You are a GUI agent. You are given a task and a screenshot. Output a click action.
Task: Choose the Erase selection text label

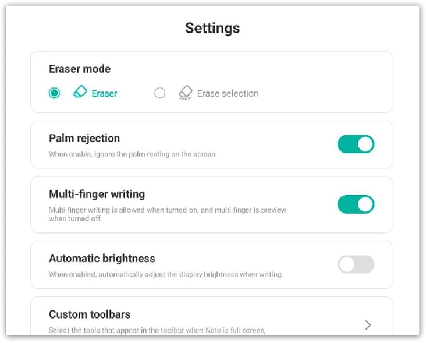click(x=228, y=94)
